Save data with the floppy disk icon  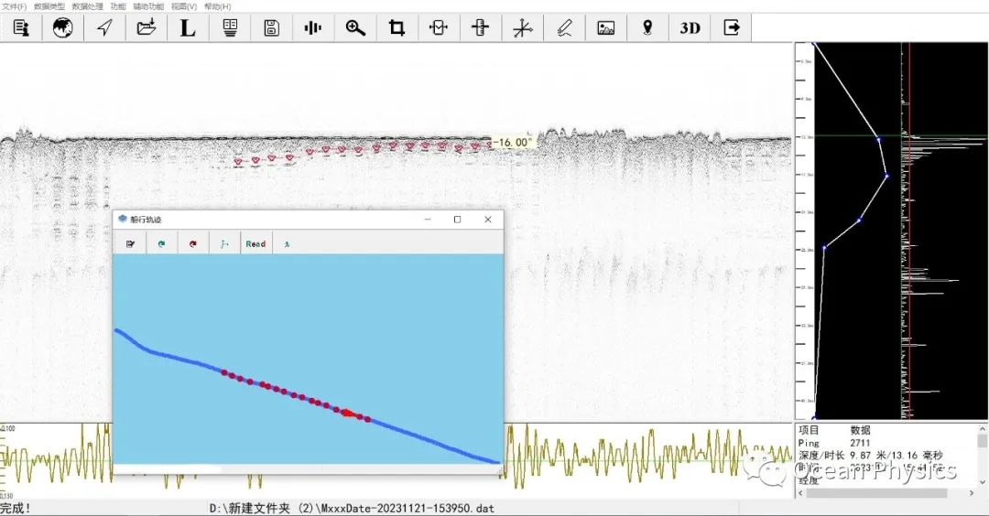[271, 27]
